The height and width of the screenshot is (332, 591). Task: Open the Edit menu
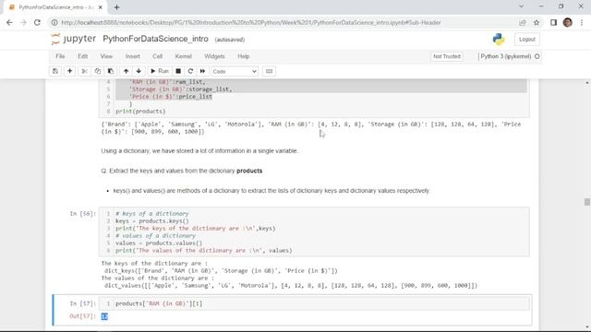tap(82, 56)
